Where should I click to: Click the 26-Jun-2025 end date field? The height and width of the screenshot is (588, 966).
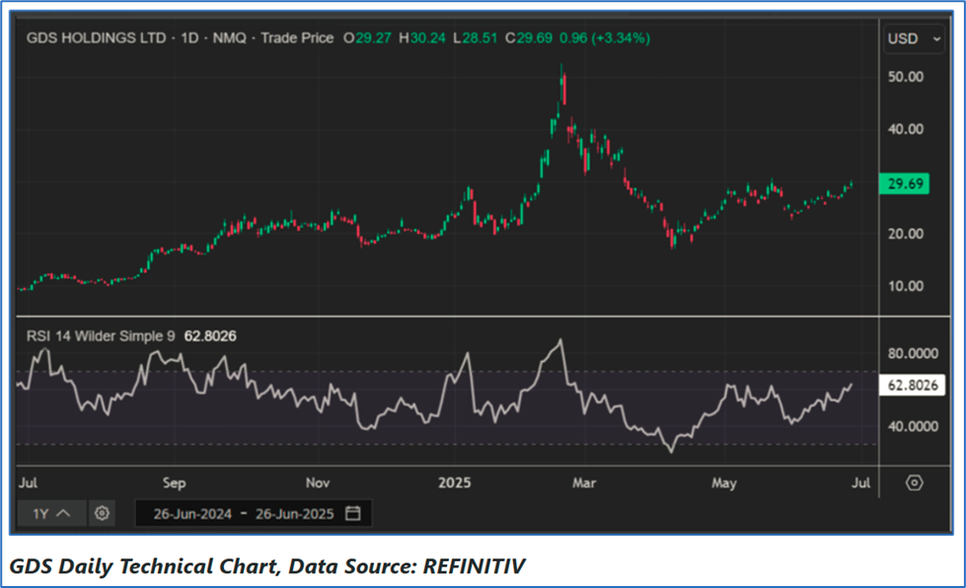point(294,514)
